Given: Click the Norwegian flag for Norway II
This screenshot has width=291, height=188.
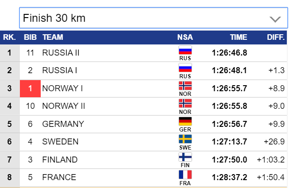Looking at the screenshot, I should [x=185, y=103].
